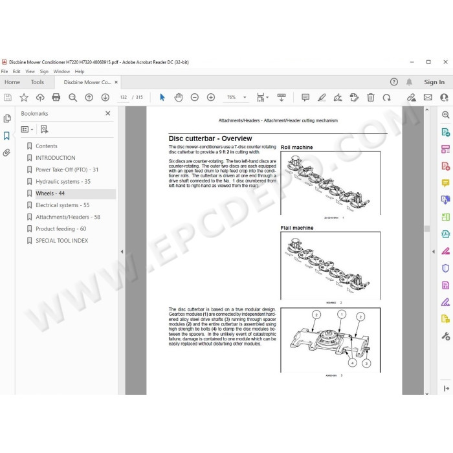Open the Sign menu
453x453 pixels.
(x=44, y=71)
